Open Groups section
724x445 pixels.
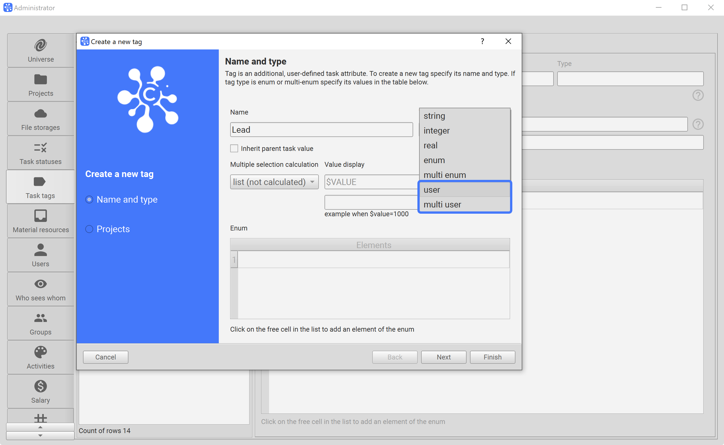tap(41, 323)
